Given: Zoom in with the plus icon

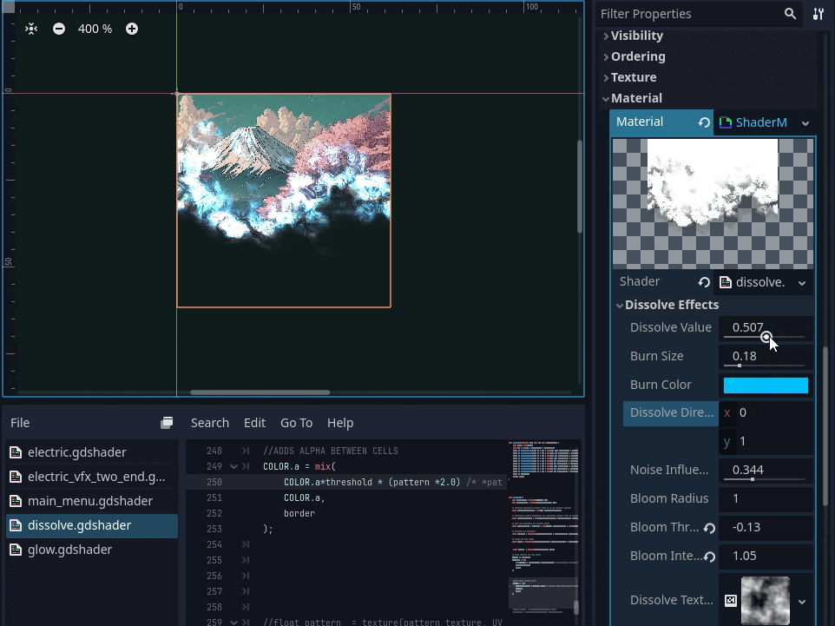Looking at the screenshot, I should point(132,29).
